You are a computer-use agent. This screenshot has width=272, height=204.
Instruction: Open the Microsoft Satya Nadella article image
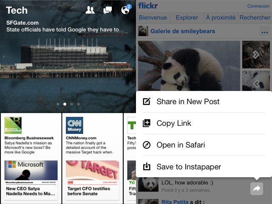pyautogui.click(x=31, y=170)
